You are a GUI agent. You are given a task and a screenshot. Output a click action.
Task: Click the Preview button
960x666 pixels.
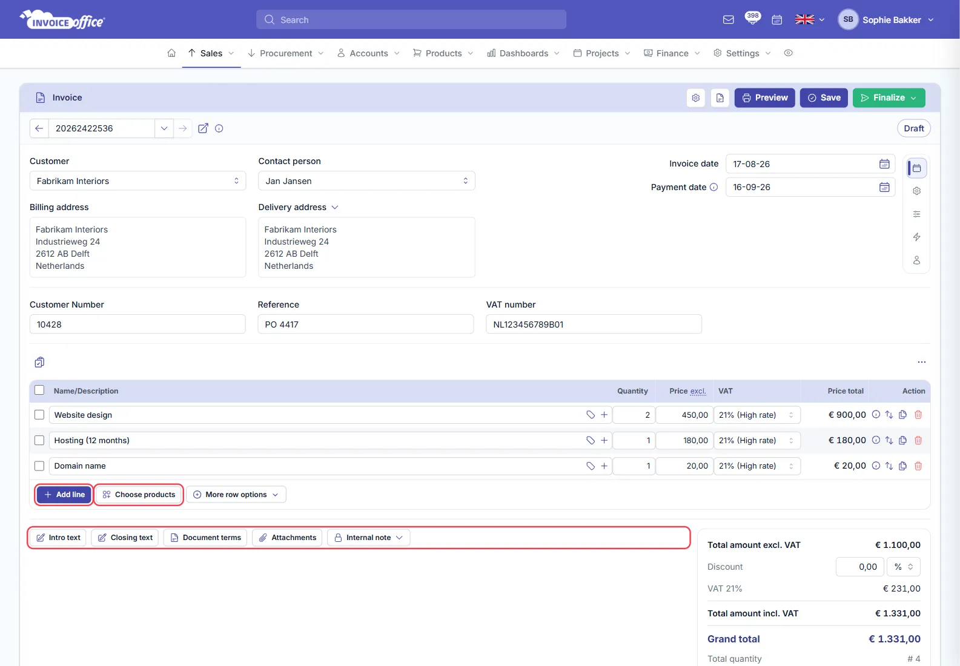click(764, 98)
